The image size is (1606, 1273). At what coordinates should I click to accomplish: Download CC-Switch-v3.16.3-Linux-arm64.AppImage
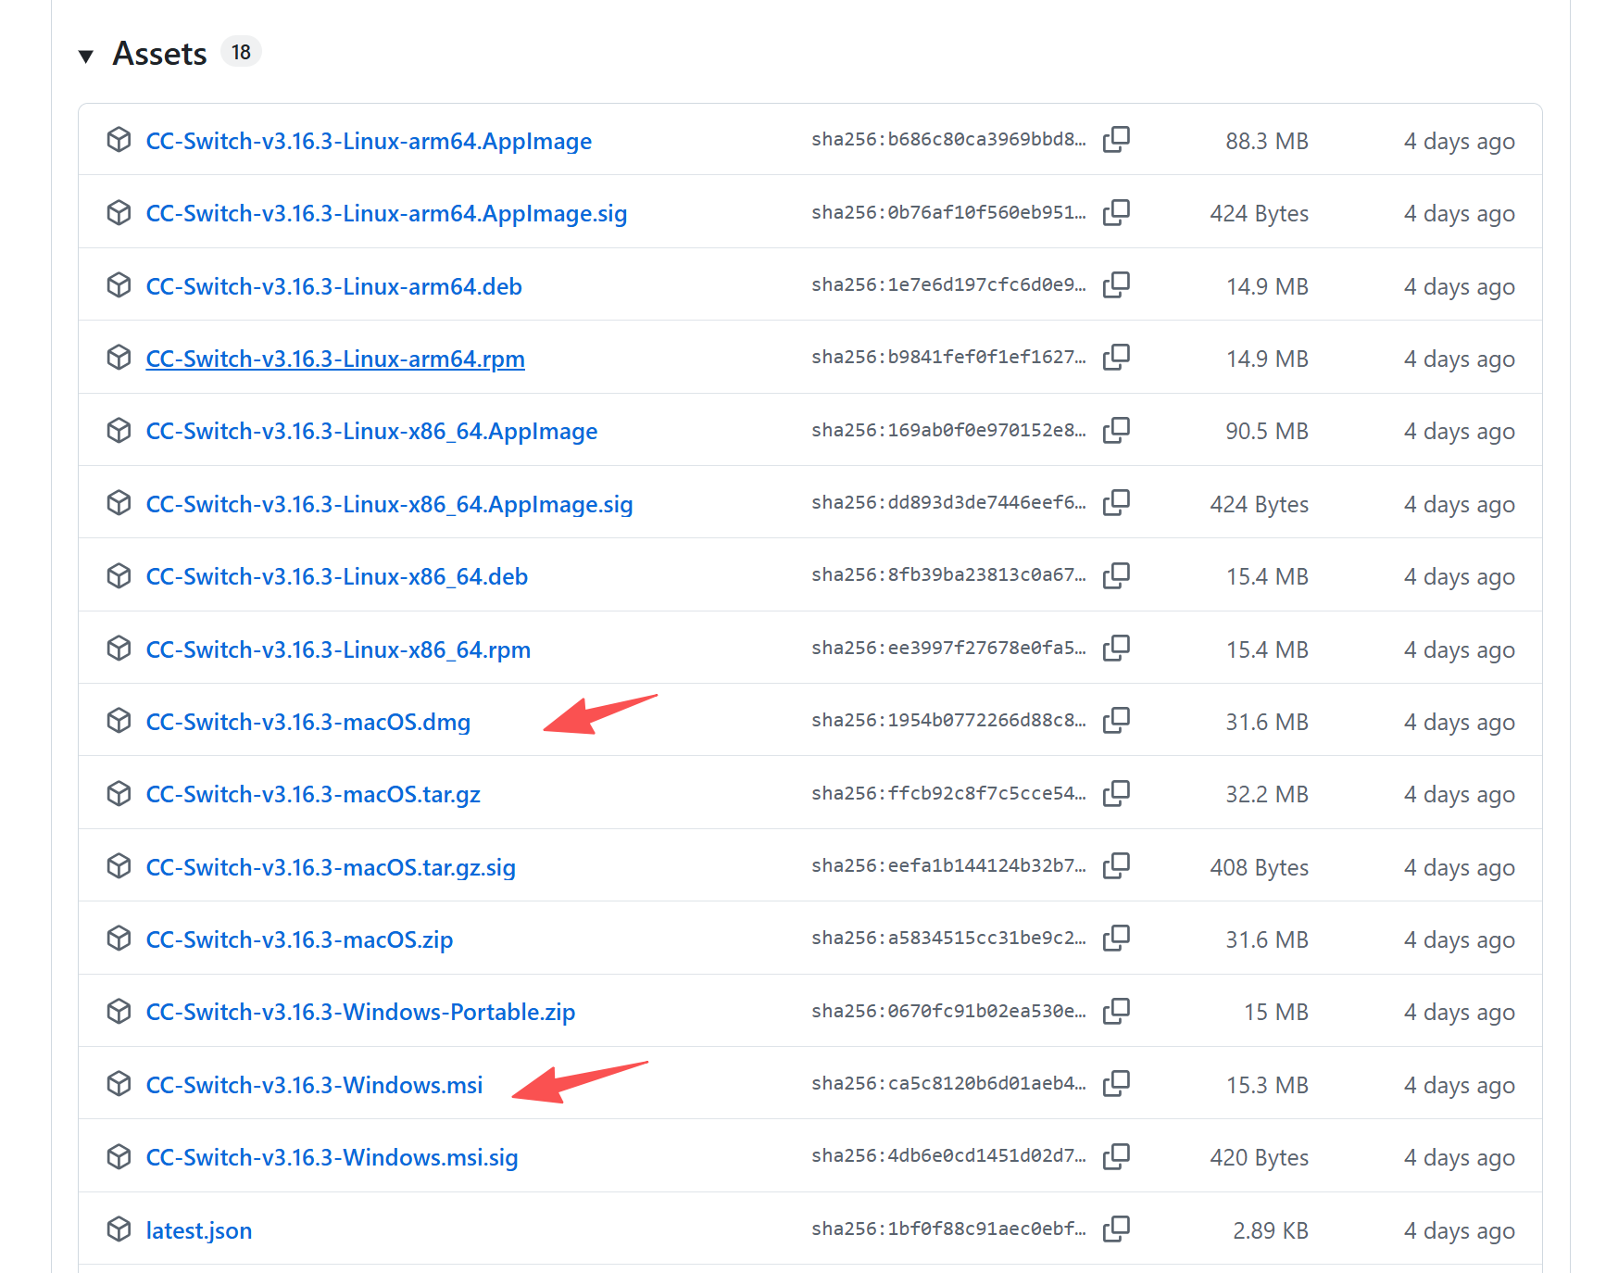369,141
